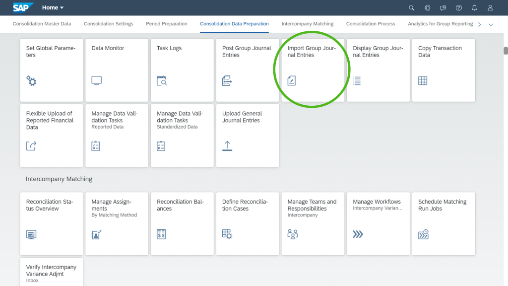The image size is (508, 286).
Task: Open the Manage Workflows tile title
Action: (x=377, y=202)
